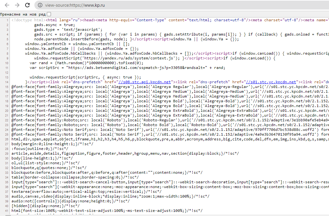Click the 'html{font-size:100%' line
329x216 pixels.
[x=107, y=211]
